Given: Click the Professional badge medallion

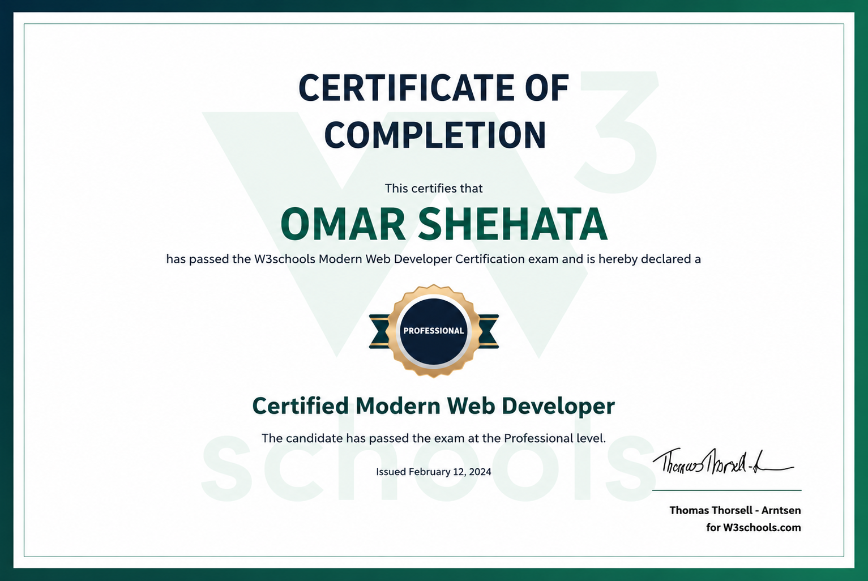Looking at the screenshot, I should [x=434, y=331].
